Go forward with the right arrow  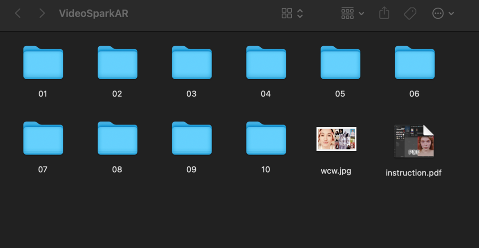pyautogui.click(x=42, y=13)
